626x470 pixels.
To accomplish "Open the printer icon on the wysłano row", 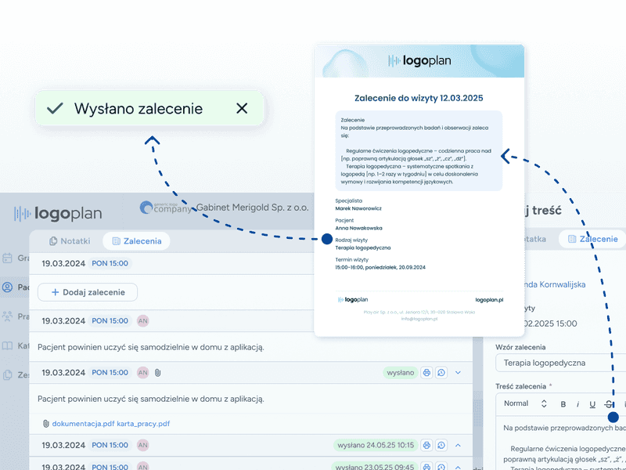I will [426, 373].
